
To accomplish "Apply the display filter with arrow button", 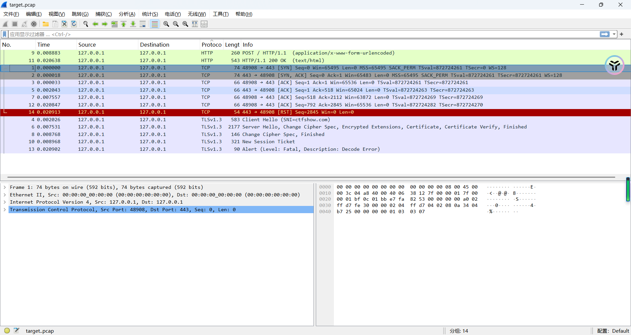I will pyautogui.click(x=605, y=34).
